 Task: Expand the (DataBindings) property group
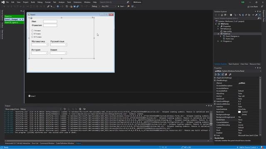point(215,80)
